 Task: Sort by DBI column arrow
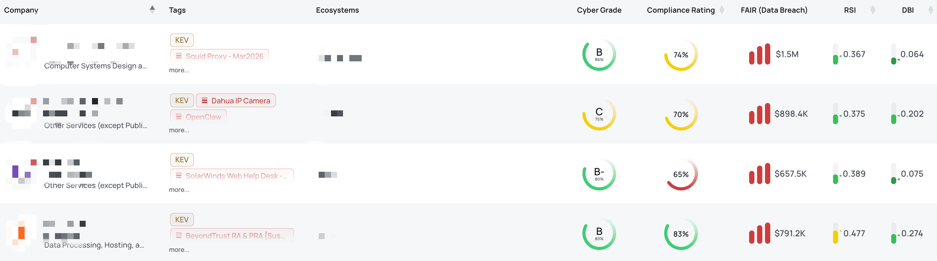(x=930, y=10)
